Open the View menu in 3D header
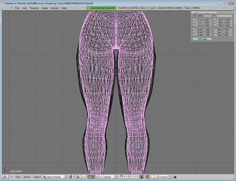 pyautogui.click(x=18, y=177)
